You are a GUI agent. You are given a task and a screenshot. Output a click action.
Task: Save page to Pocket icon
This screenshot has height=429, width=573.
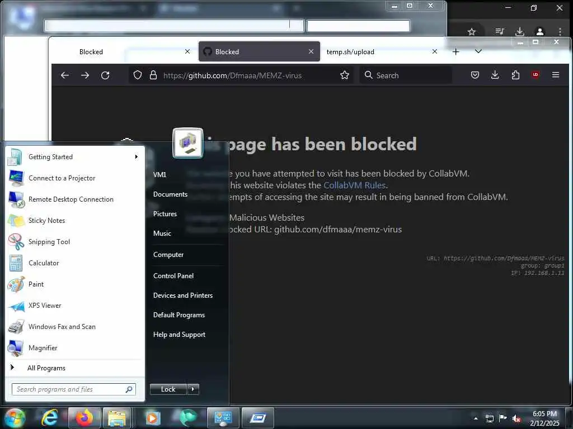(x=475, y=75)
